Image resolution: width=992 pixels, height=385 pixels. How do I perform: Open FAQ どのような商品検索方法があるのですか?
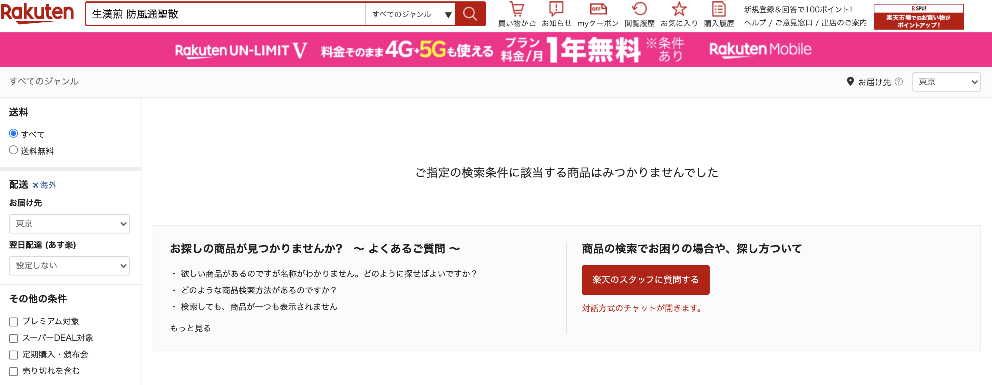[259, 290]
